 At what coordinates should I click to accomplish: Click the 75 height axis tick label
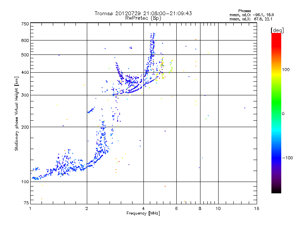[x=26, y=203]
